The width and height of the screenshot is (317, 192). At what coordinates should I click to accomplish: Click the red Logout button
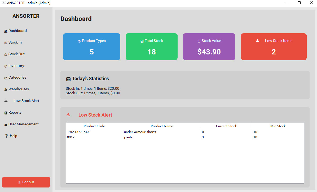[x=26, y=182]
